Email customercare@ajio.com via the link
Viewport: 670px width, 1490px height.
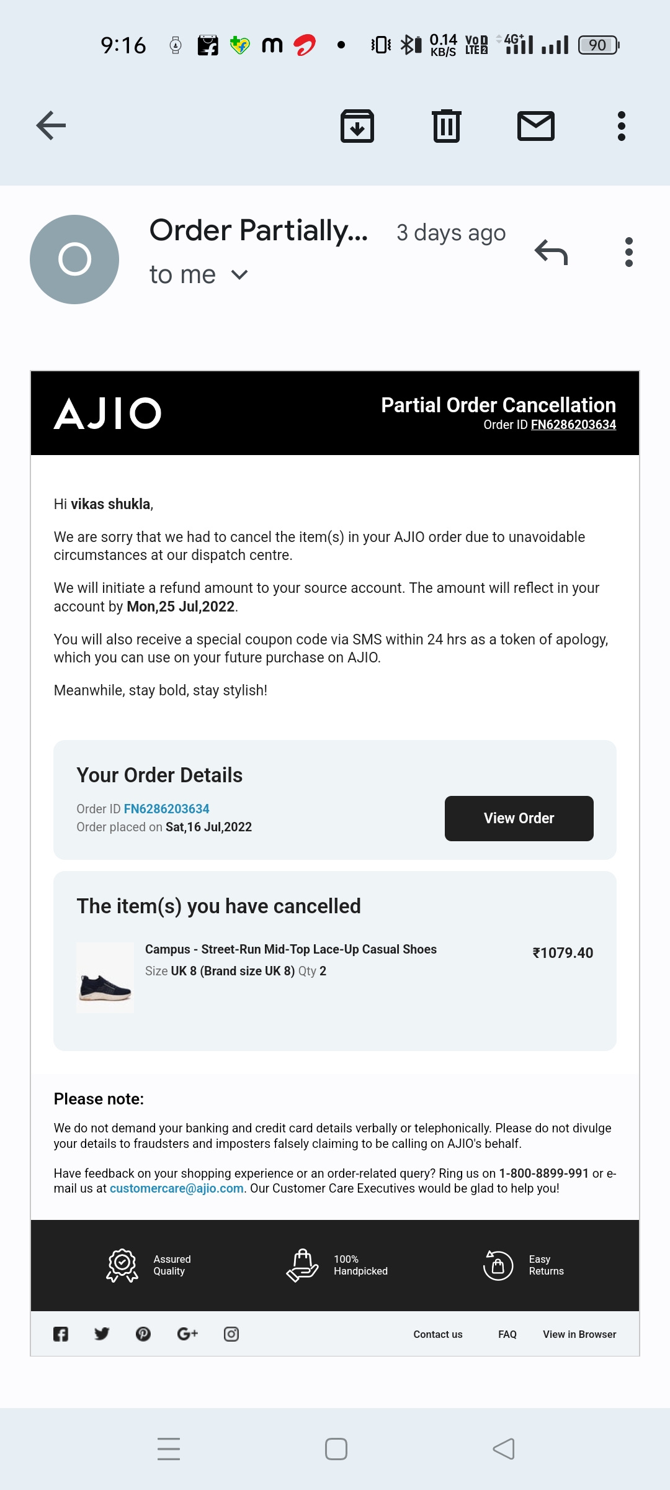coord(177,1188)
